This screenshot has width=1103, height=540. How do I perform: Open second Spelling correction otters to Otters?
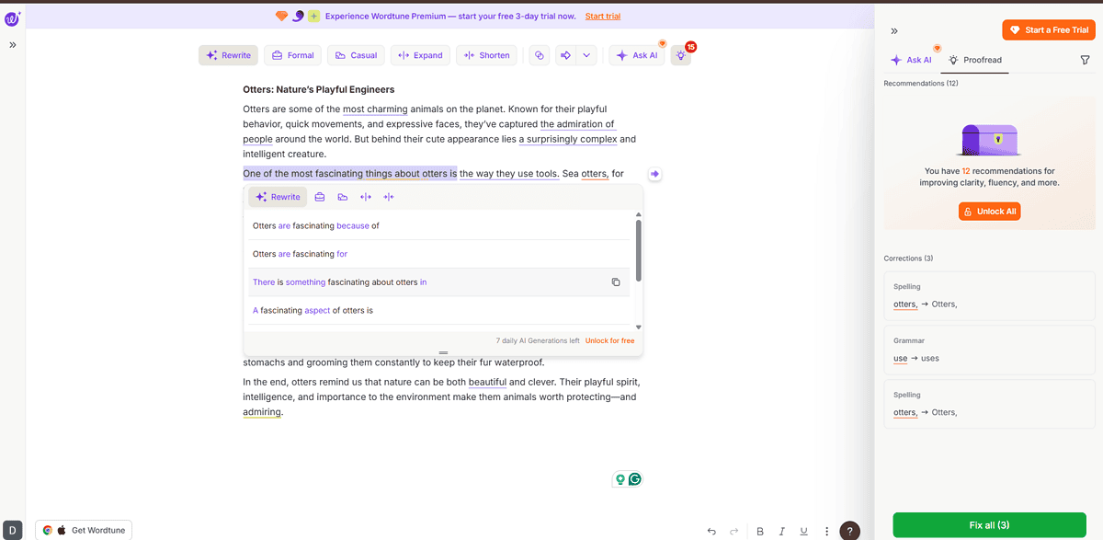989,404
